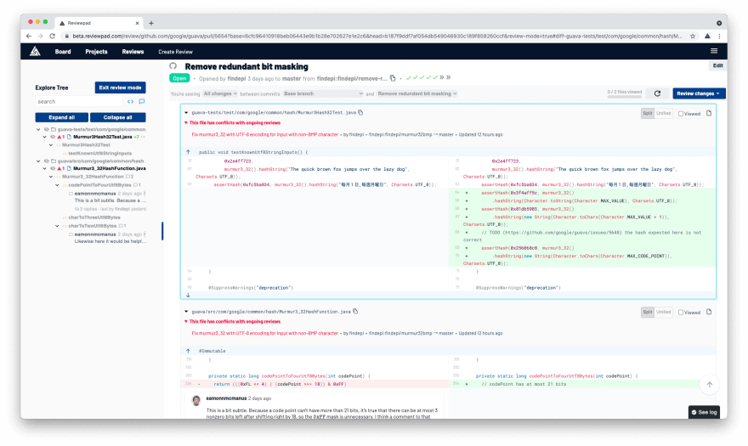The width and height of the screenshot is (748, 446).
Task: Toggle the comments filter in Explore Tree
Action: click(142, 102)
